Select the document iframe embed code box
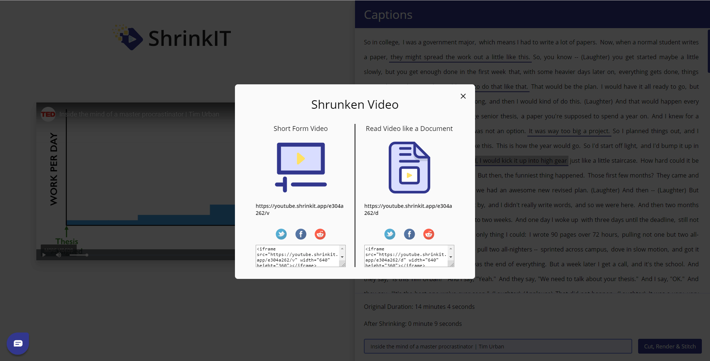 point(406,256)
